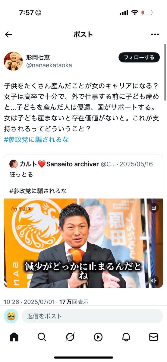The image size is (167, 362).
Task: Go back with the left arrow icon
Action: pyautogui.click(x=9, y=34)
